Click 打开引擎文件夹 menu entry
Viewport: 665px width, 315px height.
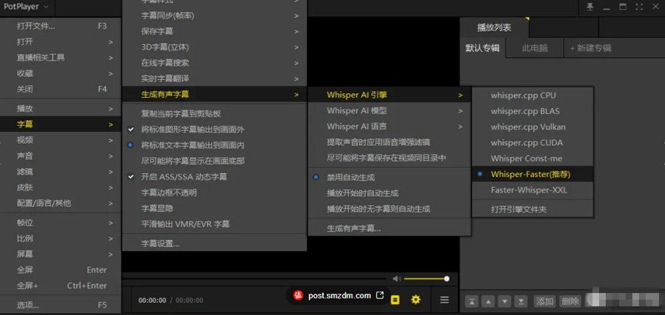pos(533,209)
